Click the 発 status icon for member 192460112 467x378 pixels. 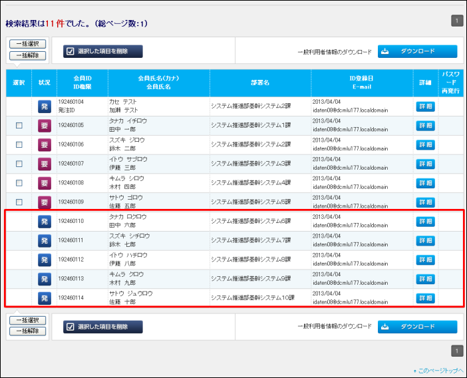pos(44,260)
